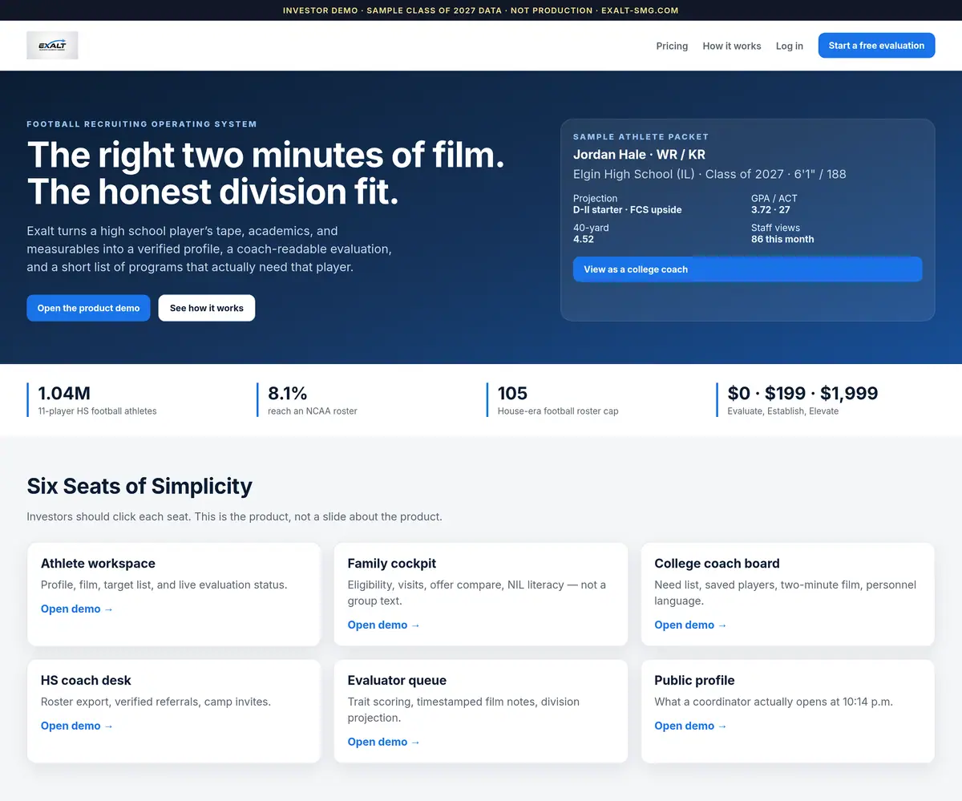Go to How it works in navigation
Image resolution: width=962 pixels, height=801 pixels.
[x=732, y=46]
